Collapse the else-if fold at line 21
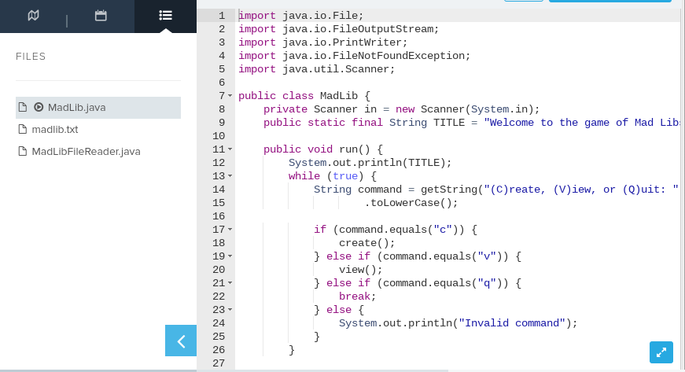685x372 pixels. click(230, 283)
